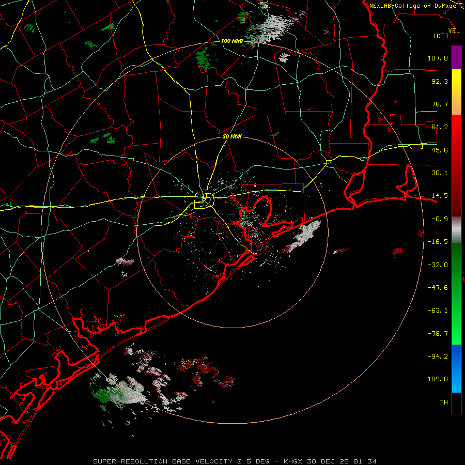Click the TH label on the legend

point(444,402)
